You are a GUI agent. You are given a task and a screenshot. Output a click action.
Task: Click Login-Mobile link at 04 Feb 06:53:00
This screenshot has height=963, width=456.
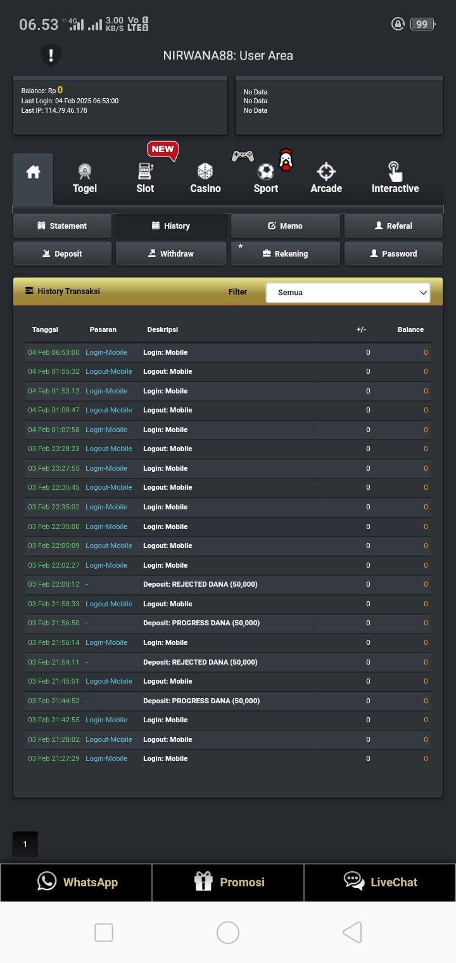pos(106,352)
